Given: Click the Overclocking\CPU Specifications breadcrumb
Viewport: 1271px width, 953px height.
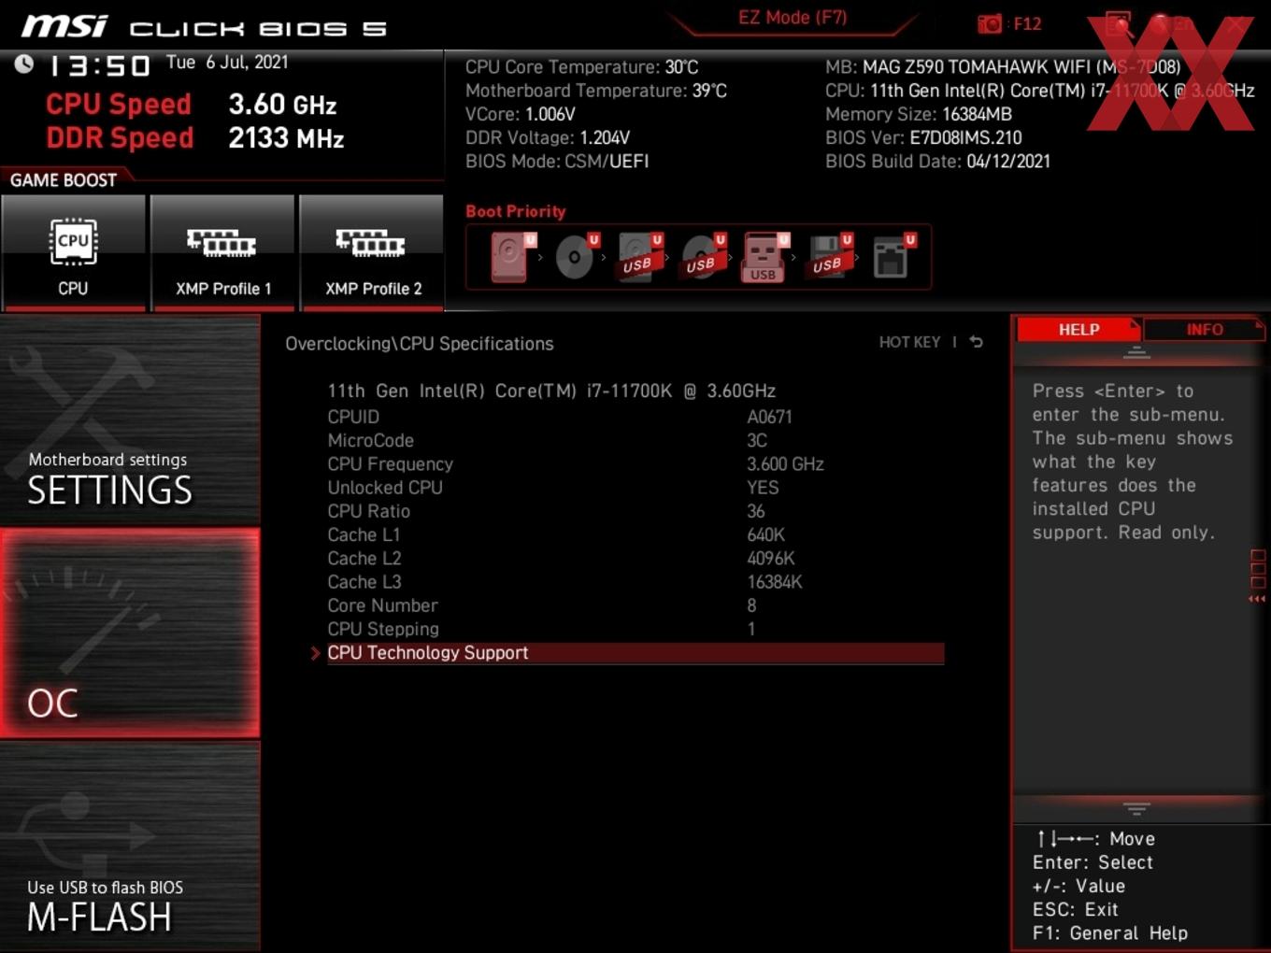Looking at the screenshot, I should point(420,344).
